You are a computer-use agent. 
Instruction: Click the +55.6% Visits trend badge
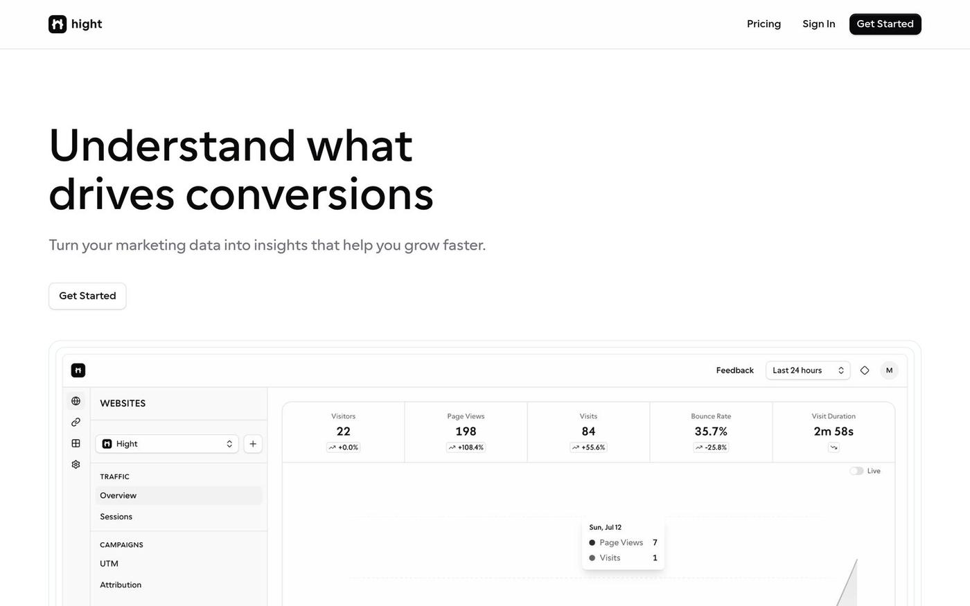(588, 447)
